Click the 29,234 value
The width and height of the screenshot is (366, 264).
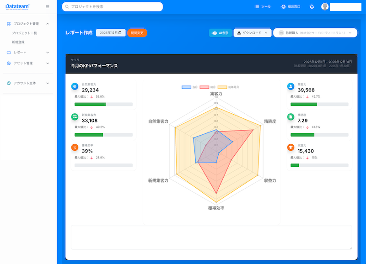[90, 90]
